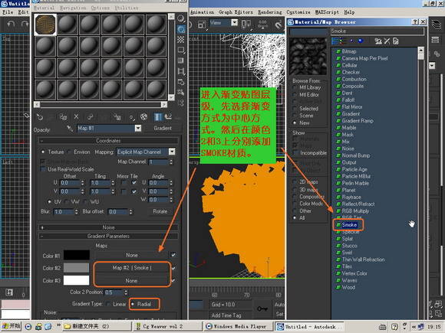Viewport: 445px width, 333px height.
Task: Click Get Material icon in editor toolbar
Action: pos(40,117)
